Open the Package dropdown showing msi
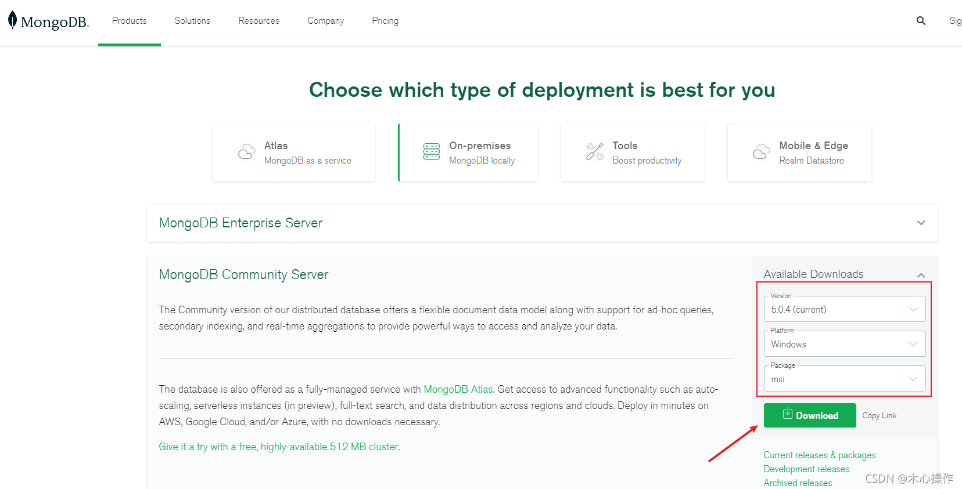Viewport: 962px width, 489px height. (x=845, y=379)
